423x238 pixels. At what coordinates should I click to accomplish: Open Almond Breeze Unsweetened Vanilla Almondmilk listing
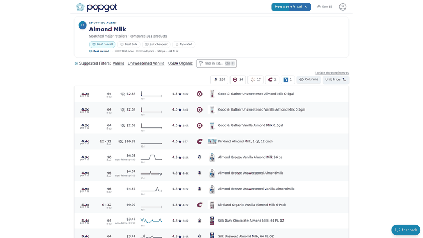coord(256,189)
